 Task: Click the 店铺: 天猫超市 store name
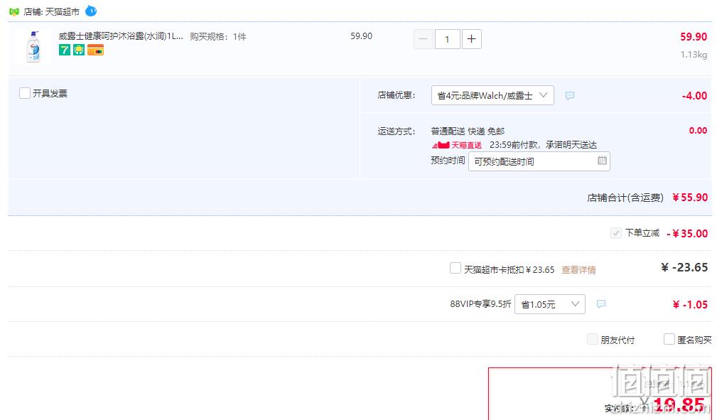[x=52, y=12]
